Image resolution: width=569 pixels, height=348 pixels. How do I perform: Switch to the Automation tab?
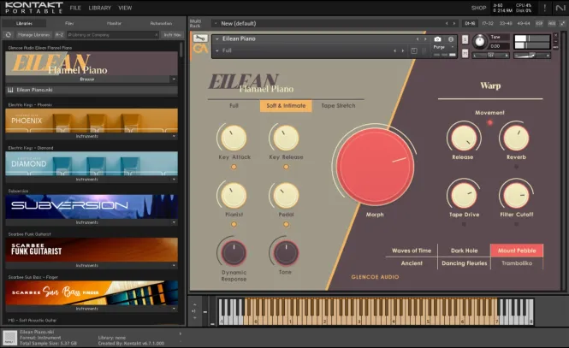coord(161,23)
